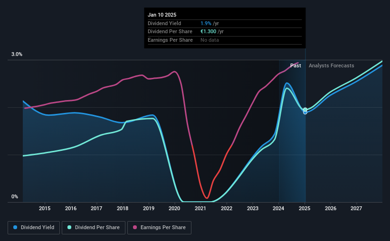Click the €1.300 dividend per share value
The width and height of the screenshot is (390, 241).
point(208,32)
